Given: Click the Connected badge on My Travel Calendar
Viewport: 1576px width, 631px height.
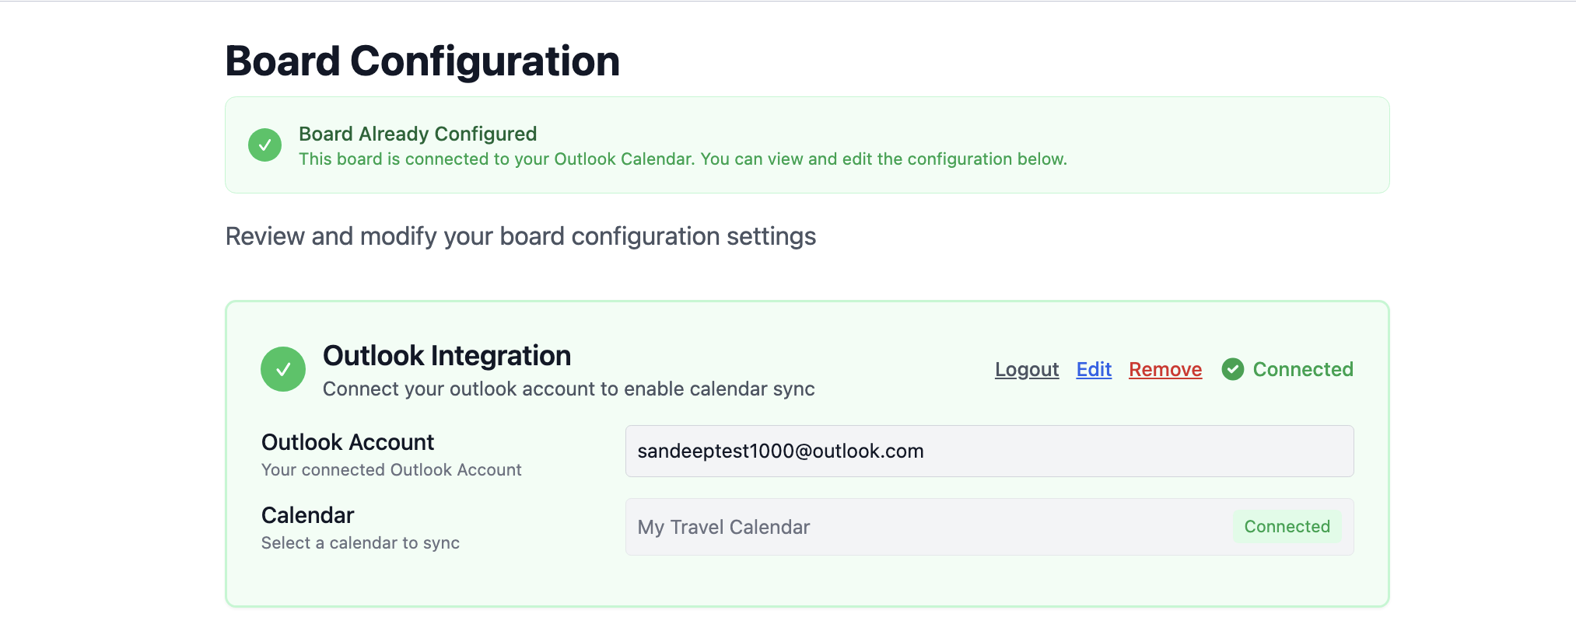Looking at the screenshot, I should pyautogui.click(x=1287, y=526).
